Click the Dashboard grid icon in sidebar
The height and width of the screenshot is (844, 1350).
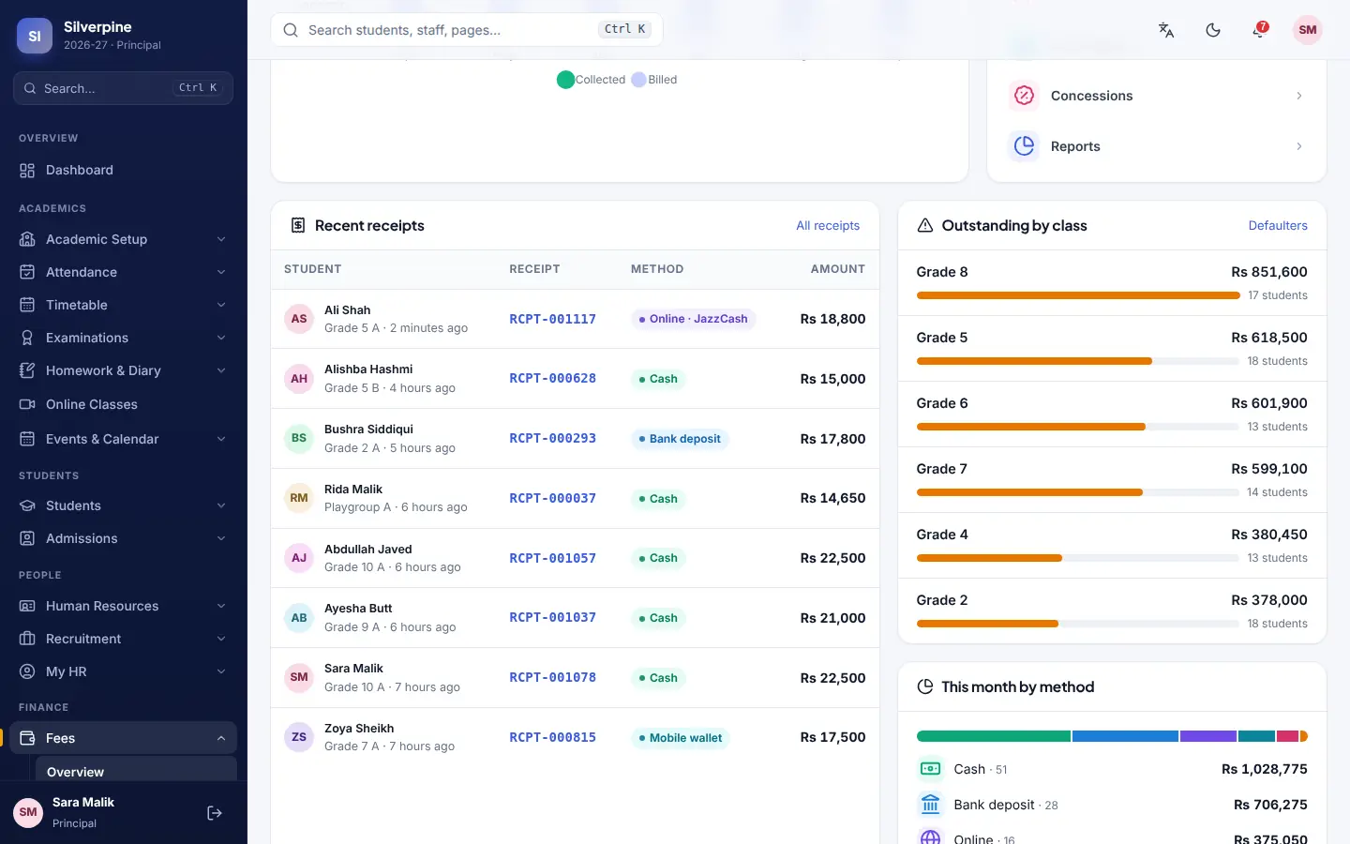[x=27, y=170]
